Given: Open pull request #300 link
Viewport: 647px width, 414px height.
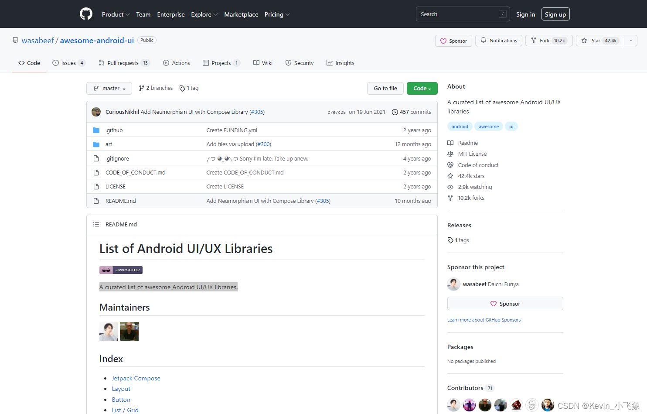Looking at the screenshot, I should tap(263, 144).
